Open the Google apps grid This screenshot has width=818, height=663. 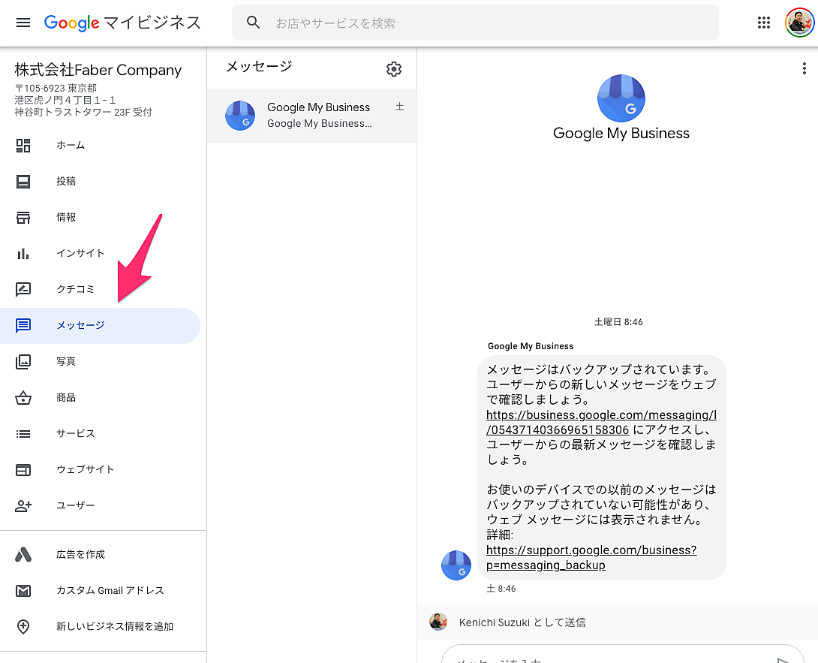pos(764,23)
